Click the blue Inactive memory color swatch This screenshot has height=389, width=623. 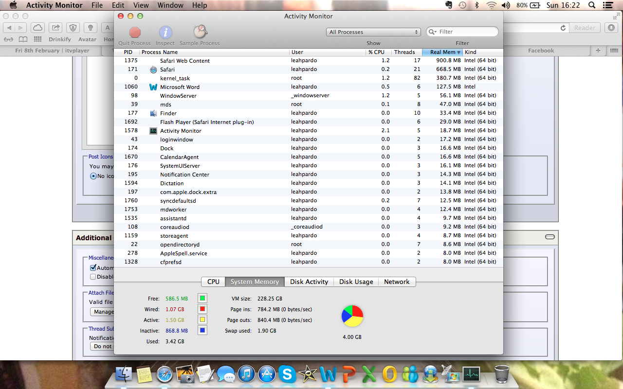[x=202, y=330]
